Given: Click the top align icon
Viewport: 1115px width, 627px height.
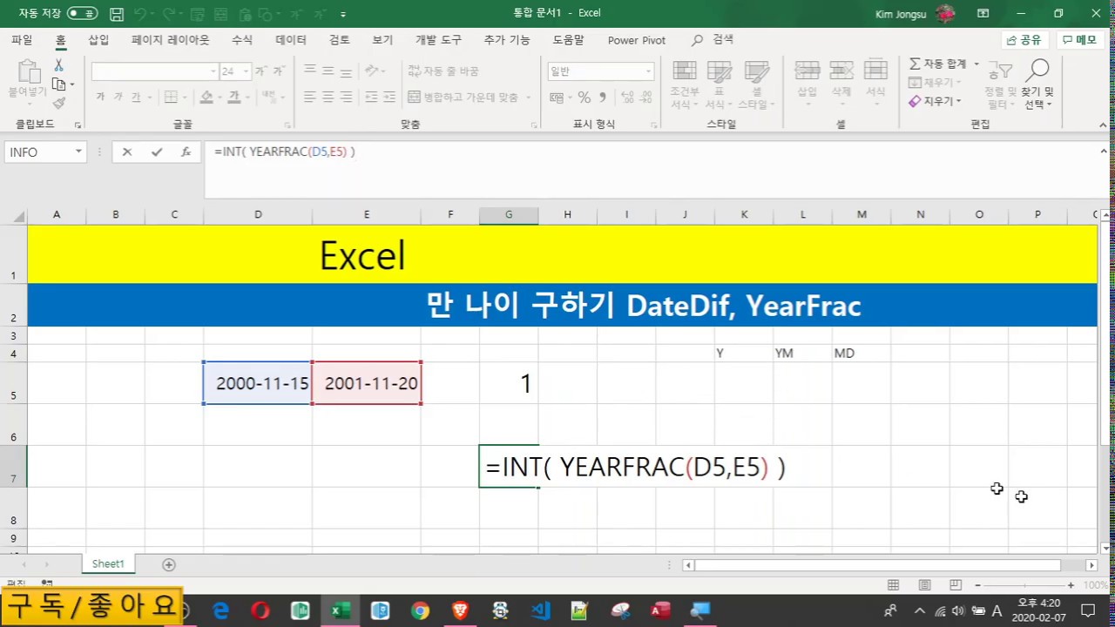Looking at the screenshot, I should point(309,71).
